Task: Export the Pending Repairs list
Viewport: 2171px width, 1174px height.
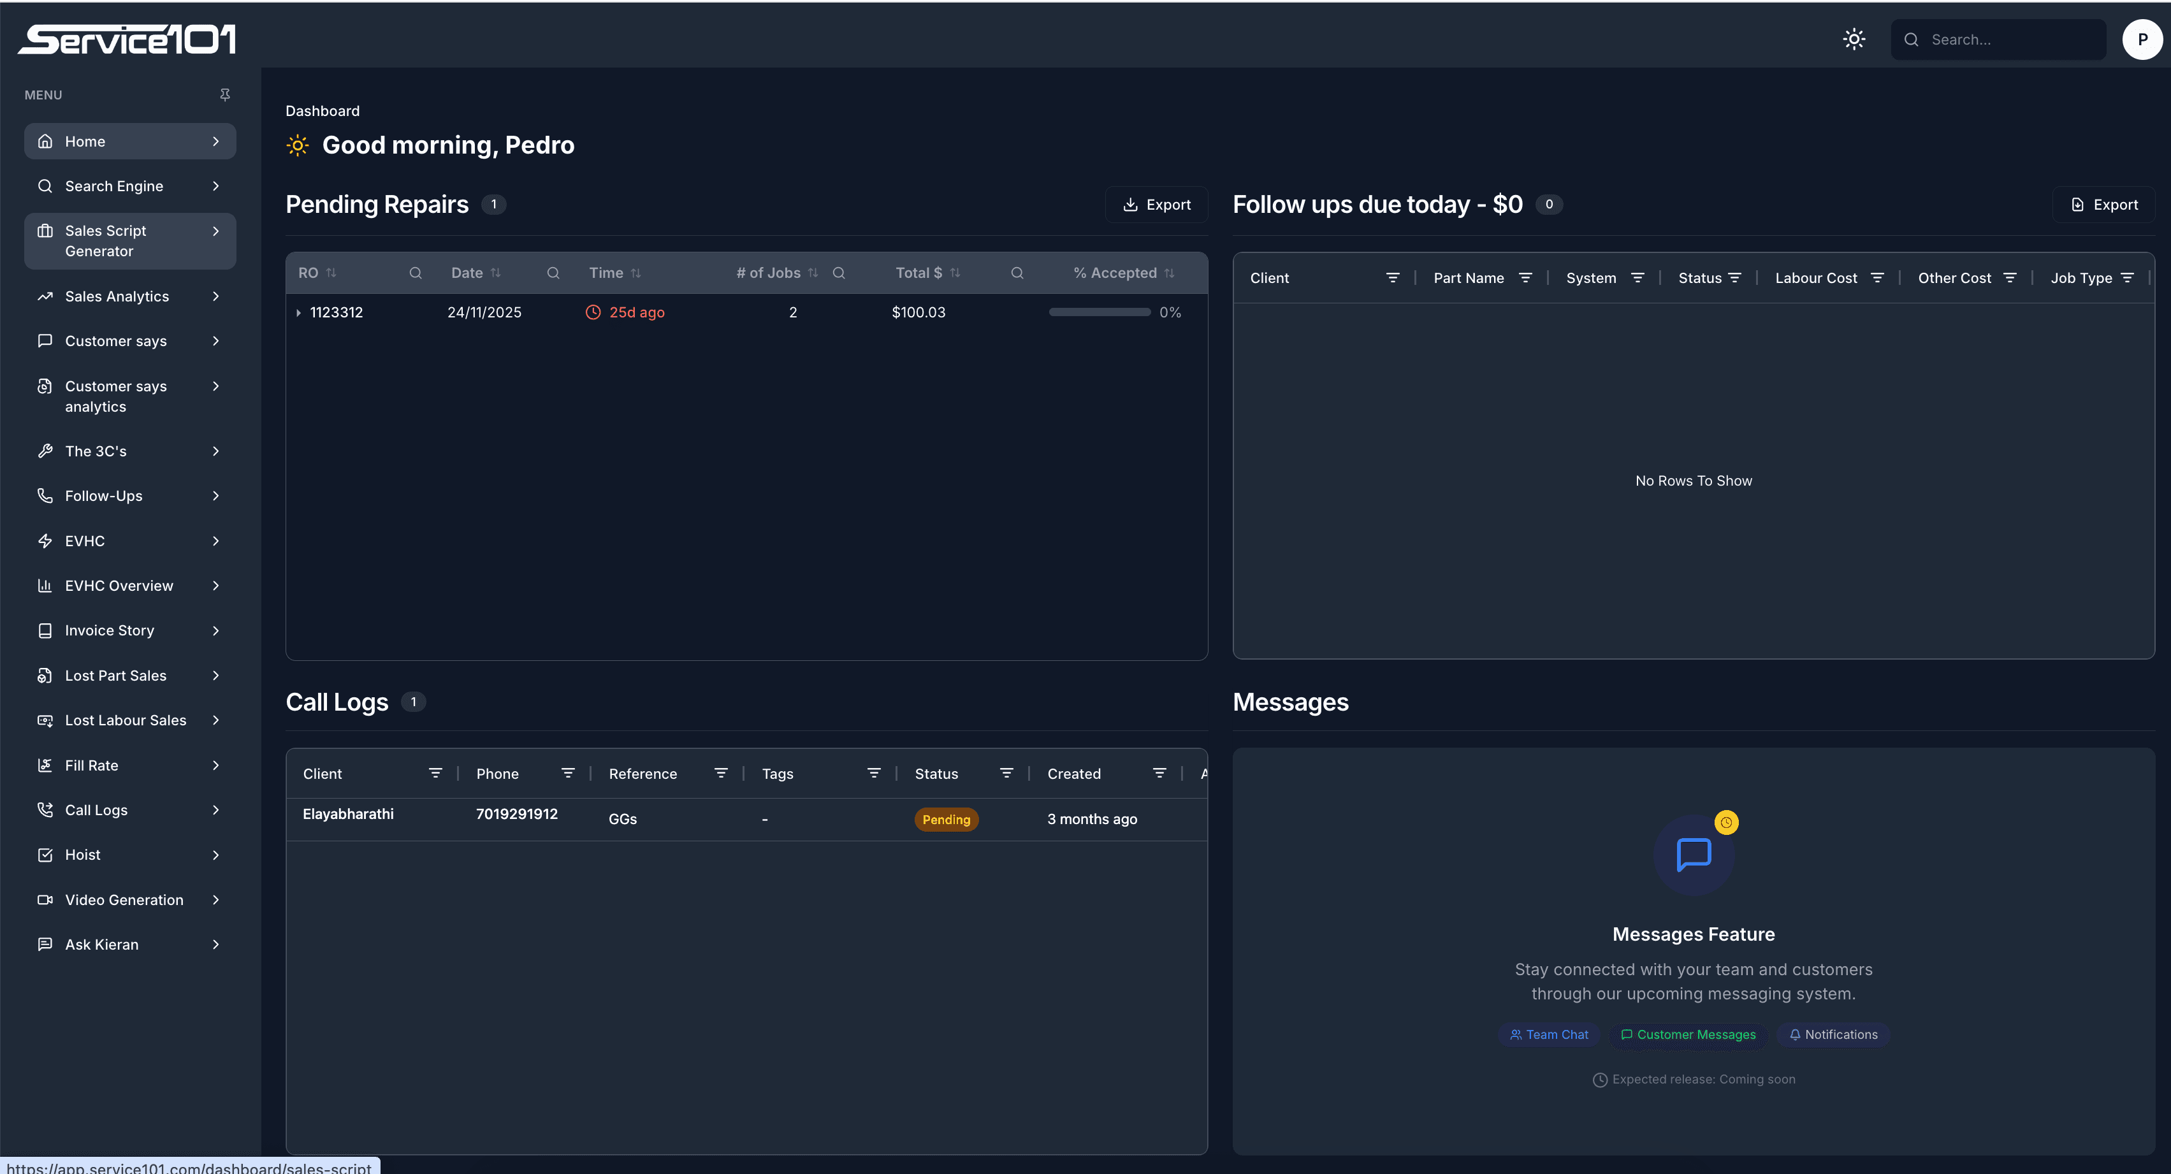Action: coord(1156,204)
